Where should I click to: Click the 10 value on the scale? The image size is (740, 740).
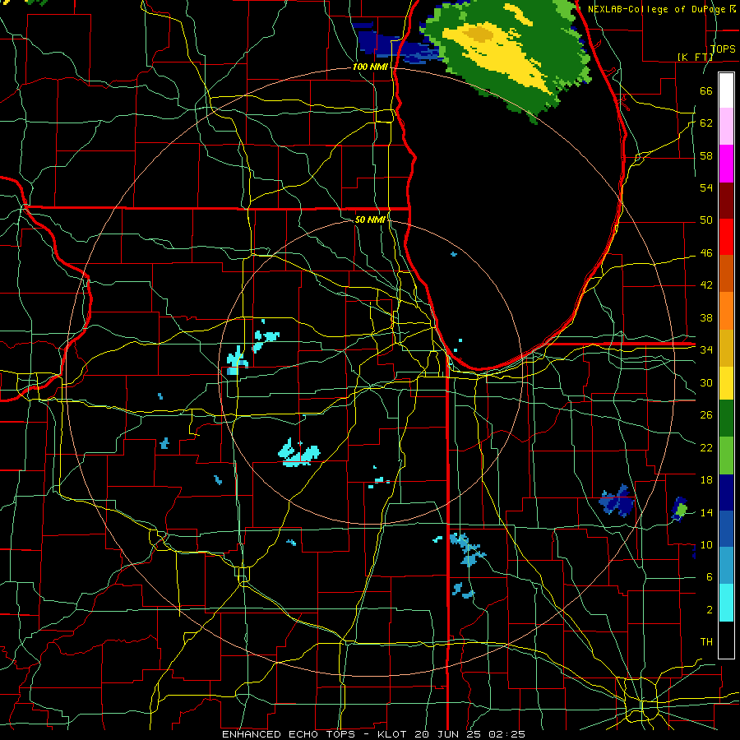click(x=706, y=544)
